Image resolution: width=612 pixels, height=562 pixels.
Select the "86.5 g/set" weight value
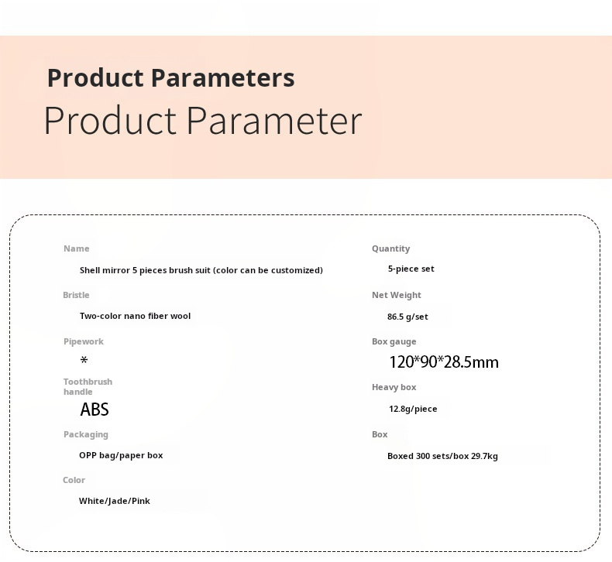(407, 317)
